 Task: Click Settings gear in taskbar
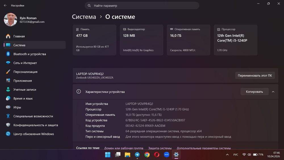(x=176, y=155)
